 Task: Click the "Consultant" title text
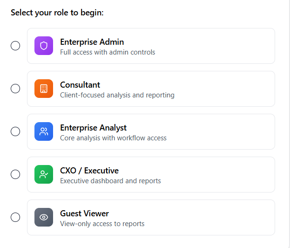click(x=80, y=85)
